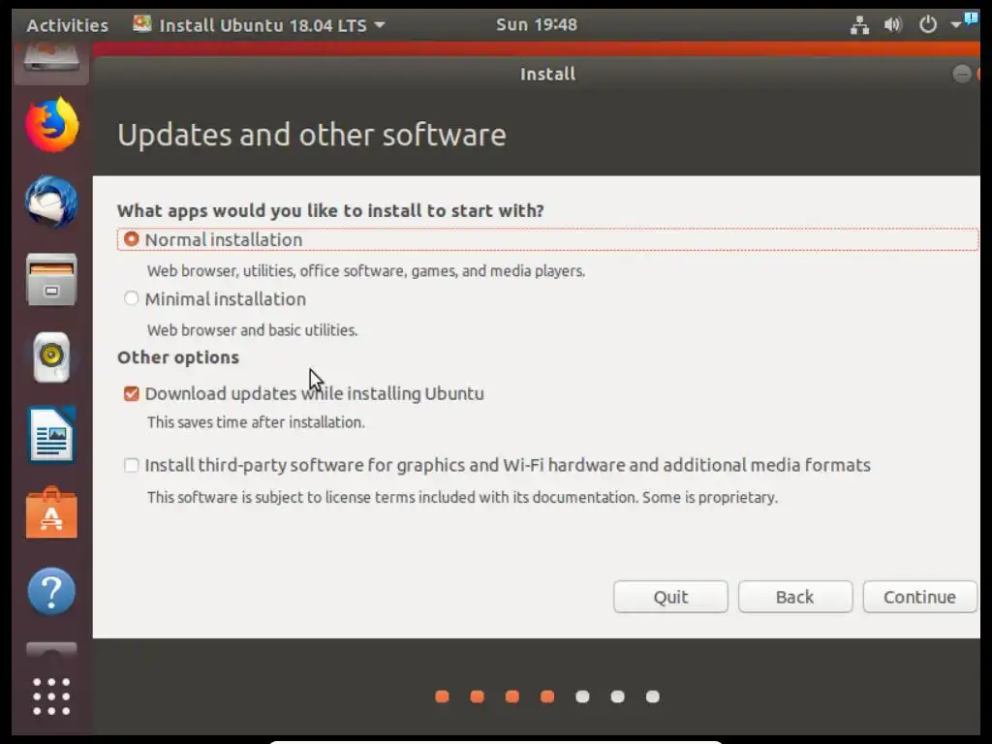Minimize the Install window

(962, 74)
